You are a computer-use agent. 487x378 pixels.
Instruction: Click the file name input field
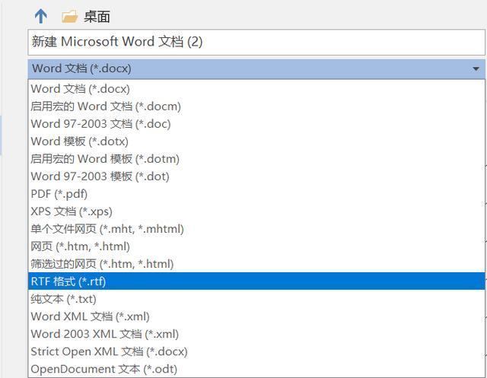(256, 42)
